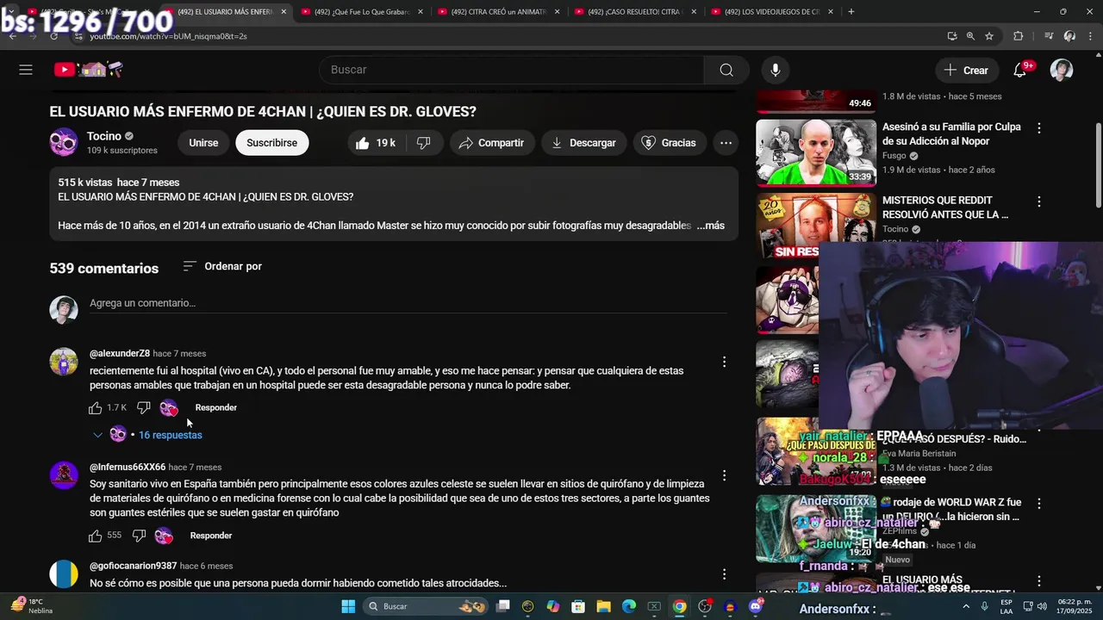1103x620 pixels.
Task: Go to YouTube home via the logo
Action: (89, 70)
